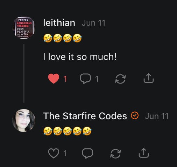Like The Starfire Codes' comment
The height and width of the screenshot is (167, 177).
coord(54,153)
